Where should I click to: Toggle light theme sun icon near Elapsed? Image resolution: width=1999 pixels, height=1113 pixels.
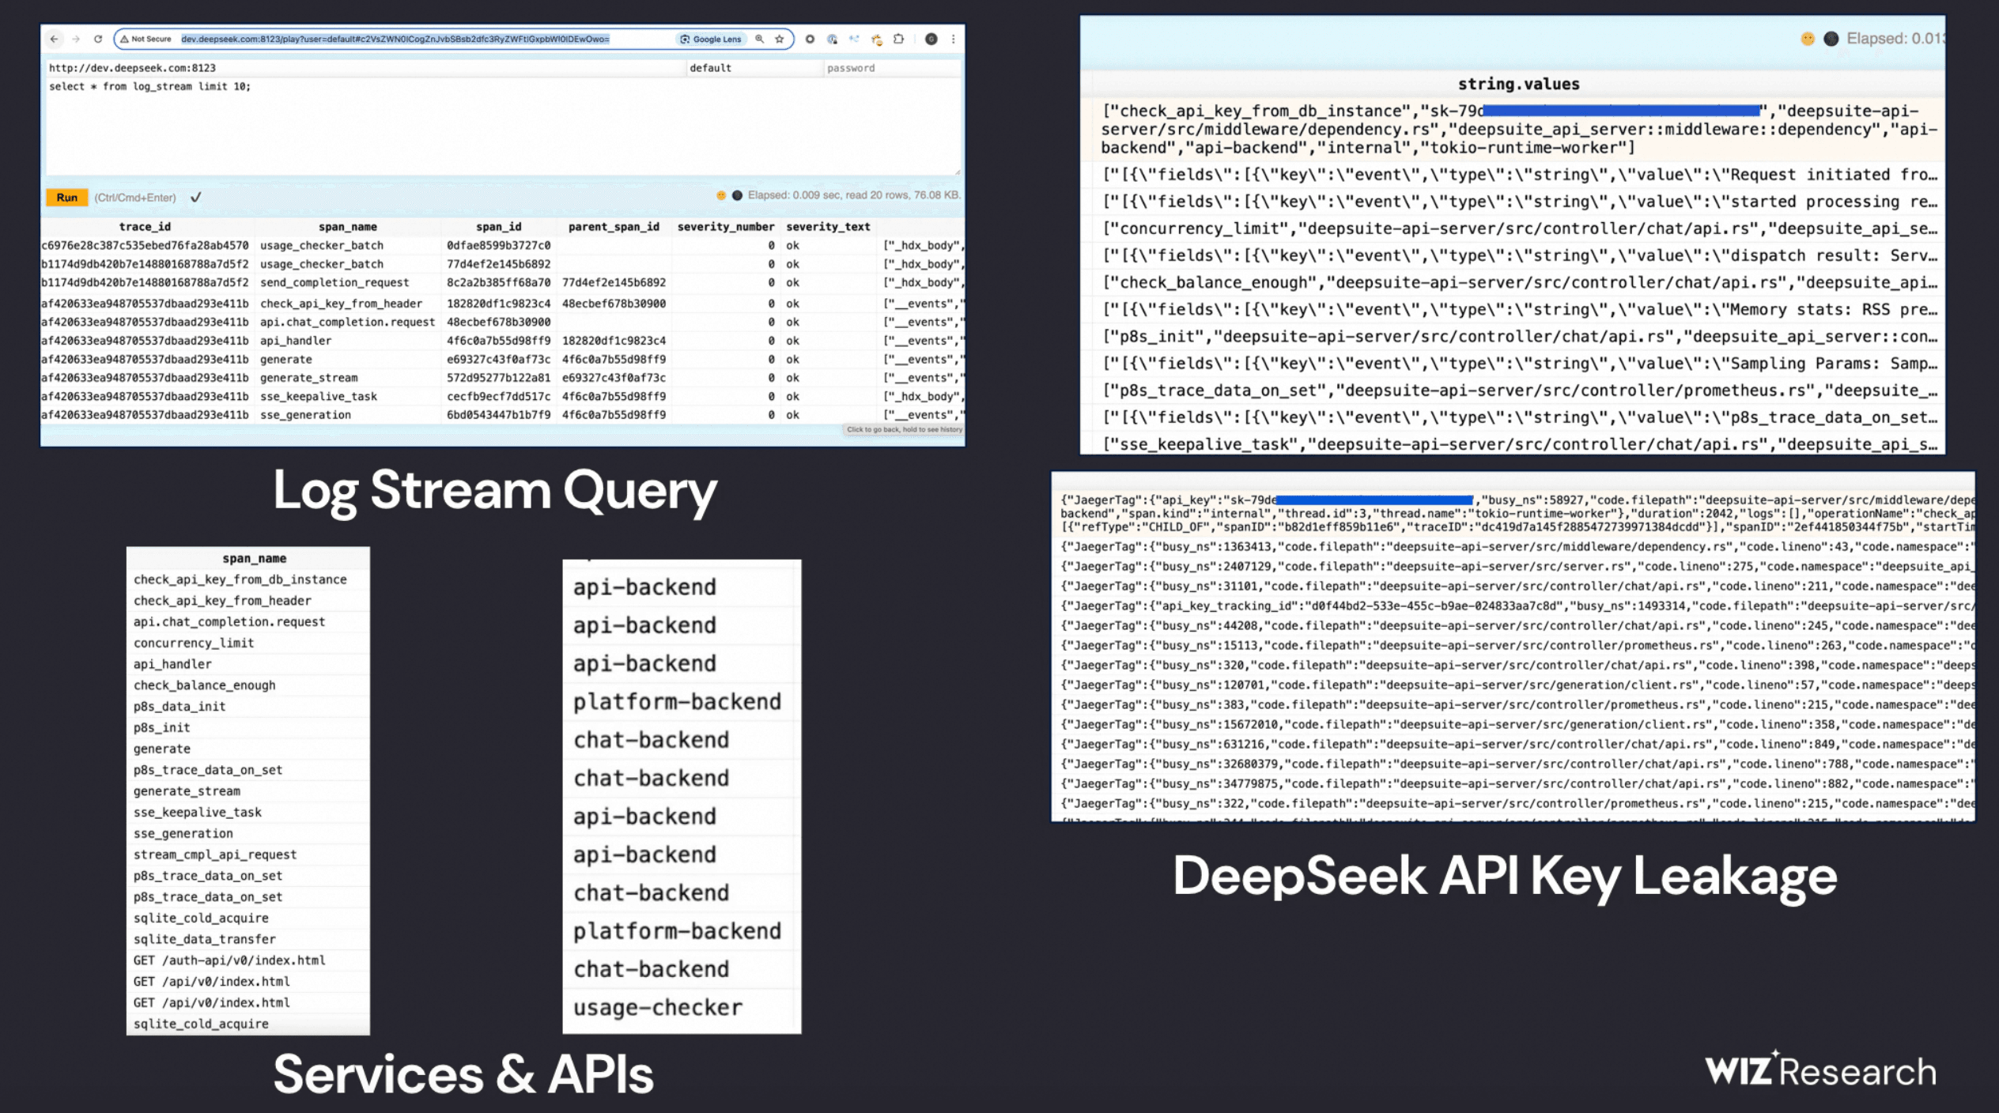tap(721, 195)
